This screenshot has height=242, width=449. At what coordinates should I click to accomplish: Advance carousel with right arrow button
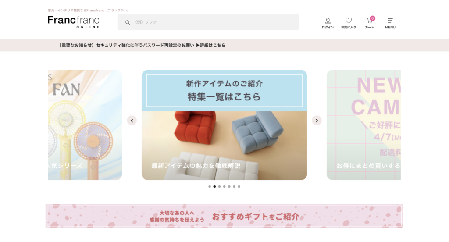point(317,121)
